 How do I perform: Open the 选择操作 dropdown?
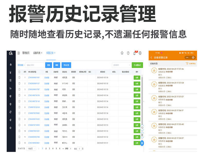click(121, 65)
